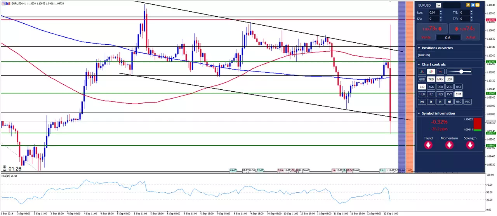Click the Trend down arrow indicator
This screenshot has width=497, height=216.
pyautogui.click(x=428, y=145)
